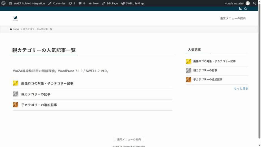
Task: Open the RSS feed icon
Action: (240, 9)
